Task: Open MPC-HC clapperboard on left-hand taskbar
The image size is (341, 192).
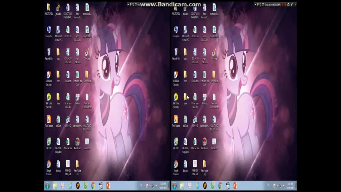Action: [x=101, y=186]
